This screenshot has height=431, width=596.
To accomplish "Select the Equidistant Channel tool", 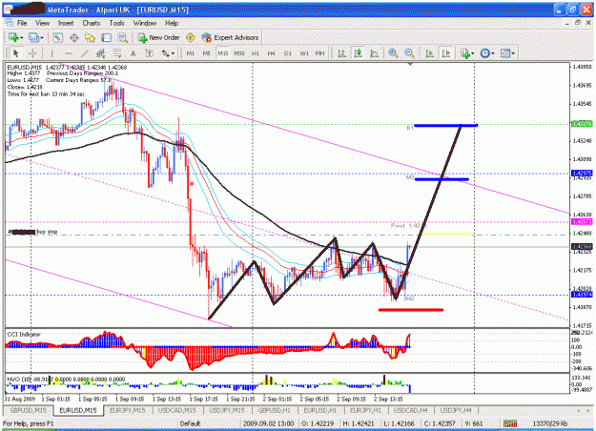I will pos(101,53).
